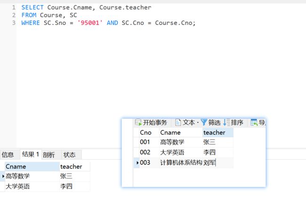Click the Export (导) table icon
The image size is (306, 219).
click(254, 122)
